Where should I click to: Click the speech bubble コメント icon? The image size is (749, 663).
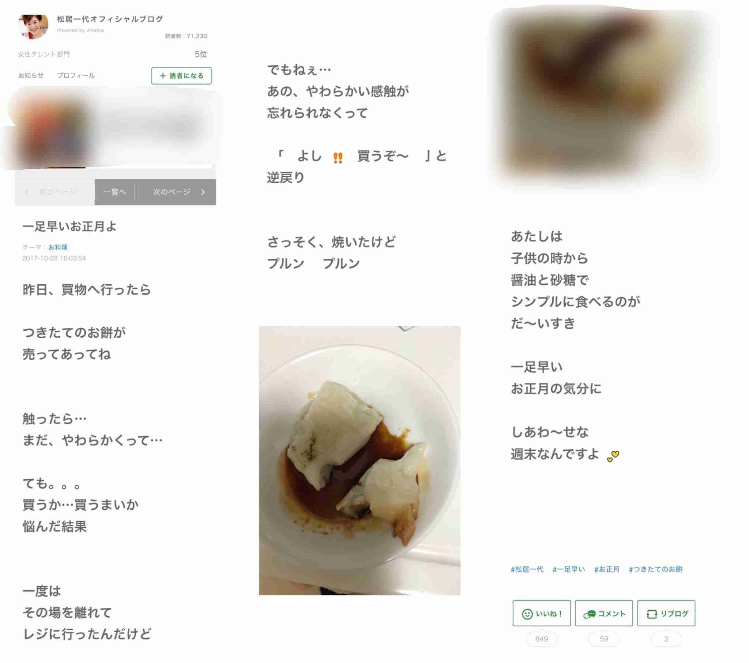click(x=589, y=614)
